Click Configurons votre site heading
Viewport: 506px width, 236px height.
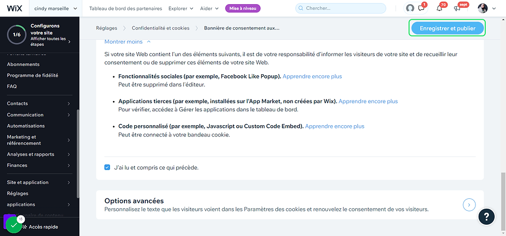point(45,29)
